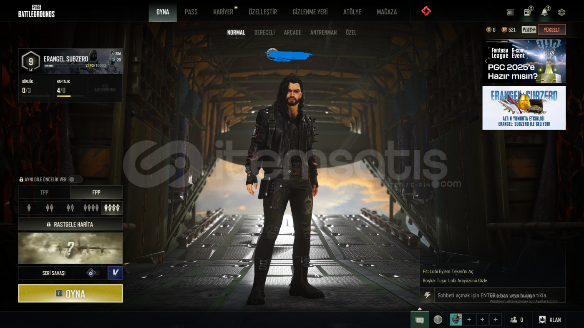Image resolution: width=584 pixels, height=328 pixels.
Task: Click the middle empty party slot plus
Action: click(482, 320)
